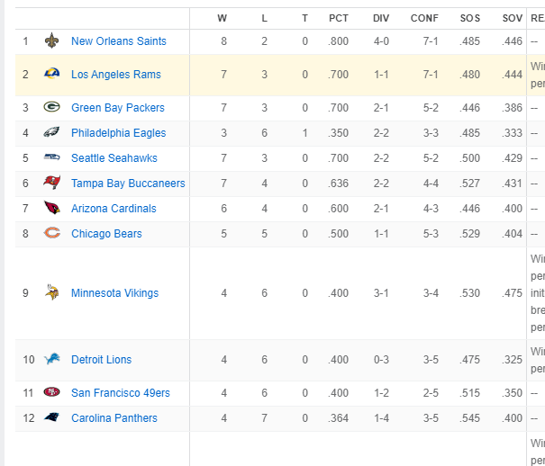Open the Carolina Panthers team link
This screenshot has width=545, height=466.
pyautogui.click(x=114, y=418)
